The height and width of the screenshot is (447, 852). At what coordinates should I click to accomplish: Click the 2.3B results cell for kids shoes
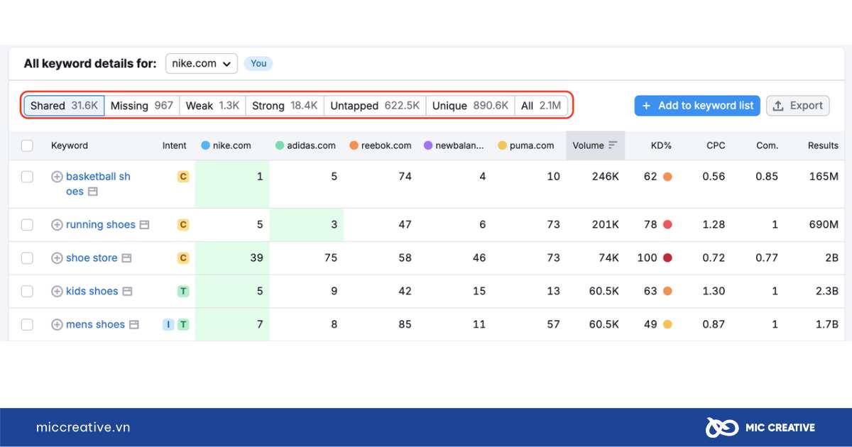[826, 292]
